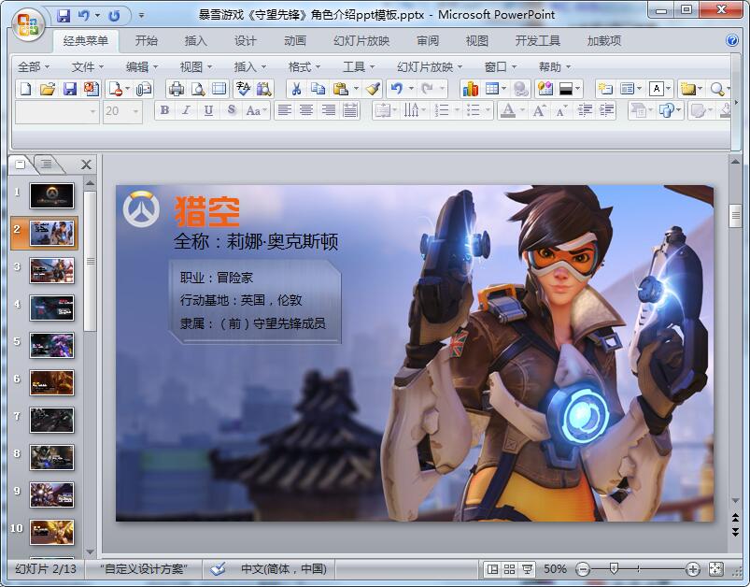This screenshot has width=750, height=587.
Task: Open PowerPoint Help question mark
Action: tap(732, 40)
